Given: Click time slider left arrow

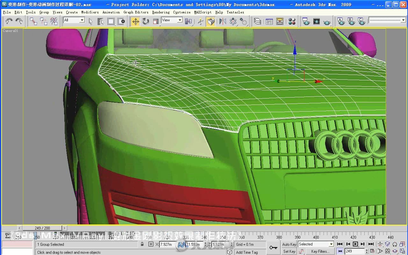Looking at the screenshot, I should click(20, 228).
